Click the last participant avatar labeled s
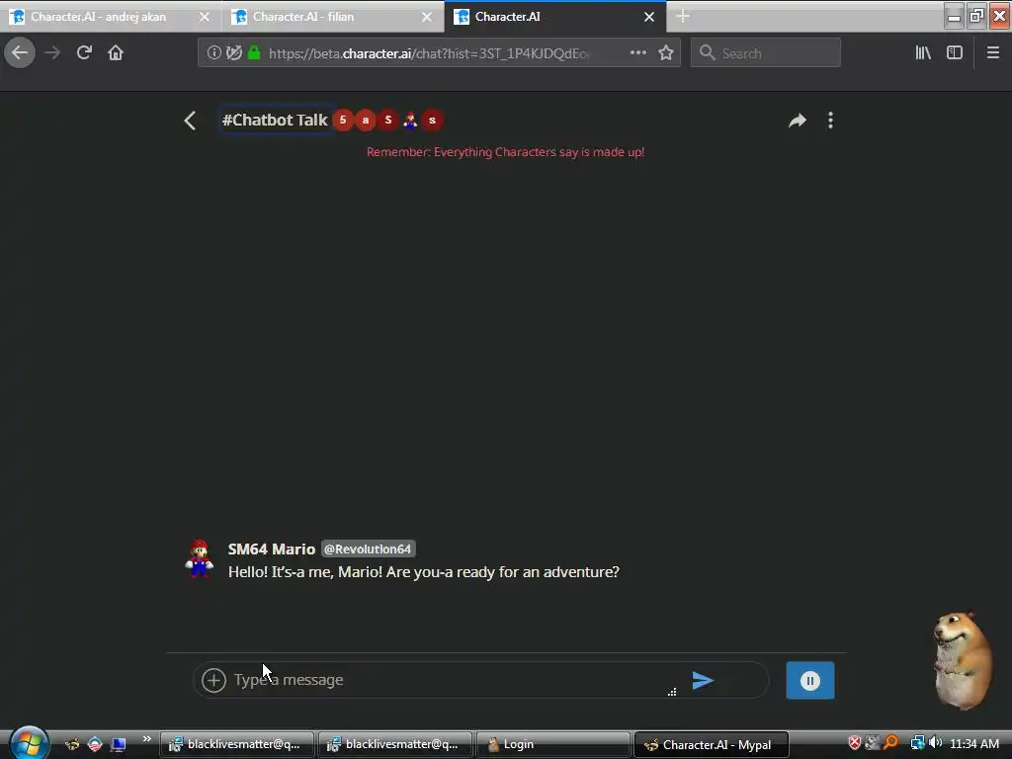The height and width of the screenshot is (759, 1012). point(433,120)
